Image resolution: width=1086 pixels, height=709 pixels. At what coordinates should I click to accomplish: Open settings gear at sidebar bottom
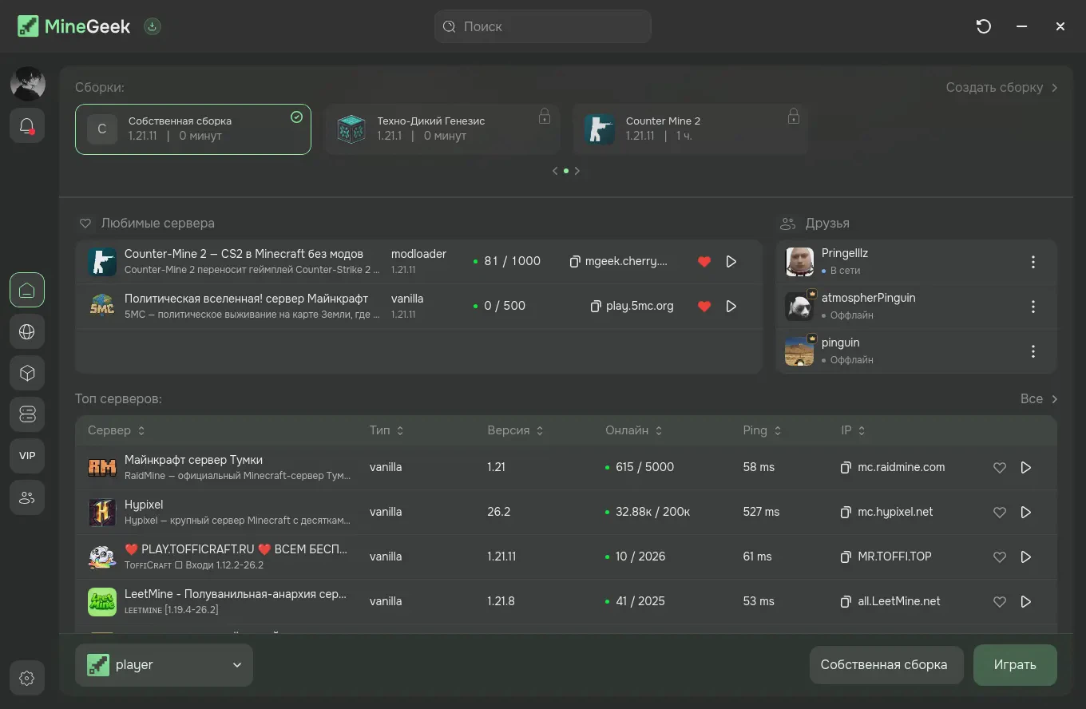click(27, 679)
